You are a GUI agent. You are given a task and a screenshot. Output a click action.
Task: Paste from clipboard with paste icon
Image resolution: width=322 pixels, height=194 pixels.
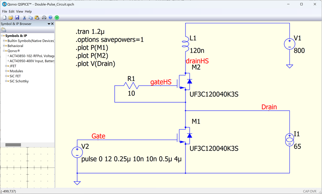point(37,18)
